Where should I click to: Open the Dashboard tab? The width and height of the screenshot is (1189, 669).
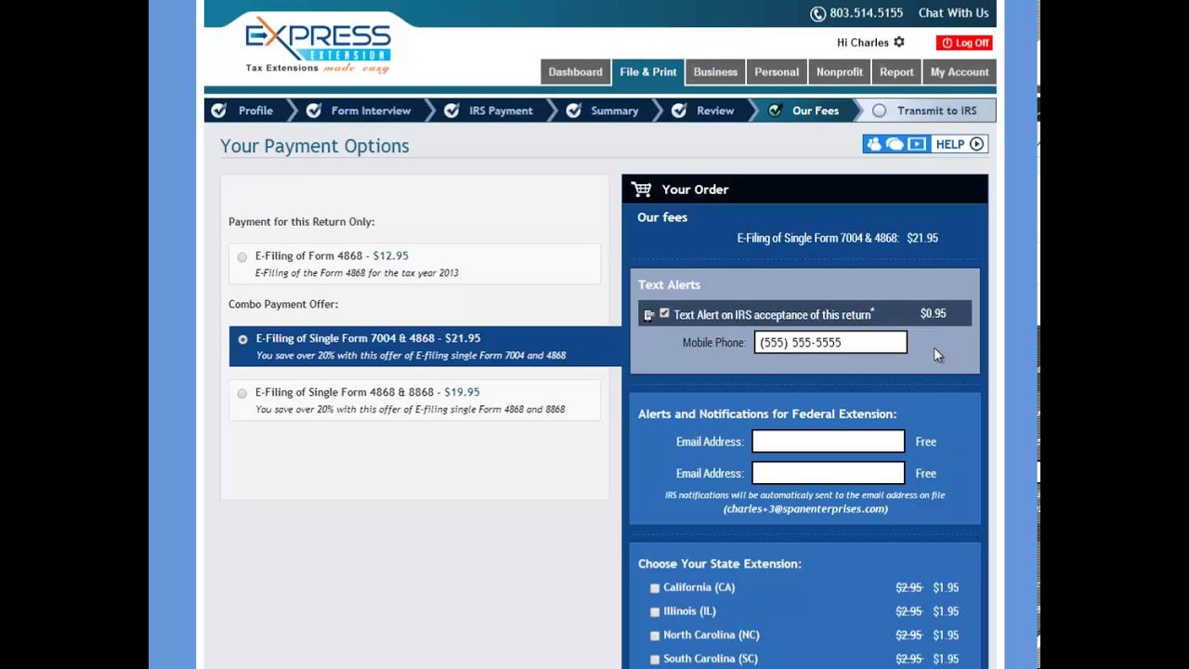pos(575,72)
